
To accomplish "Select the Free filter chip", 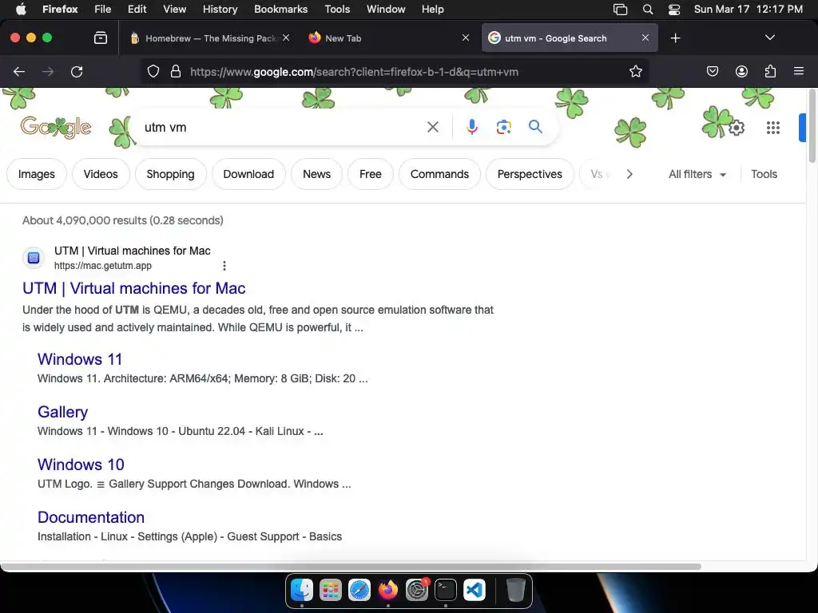I will tap(371, 174).
